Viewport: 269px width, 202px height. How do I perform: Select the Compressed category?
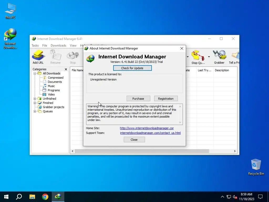(55, 78)
